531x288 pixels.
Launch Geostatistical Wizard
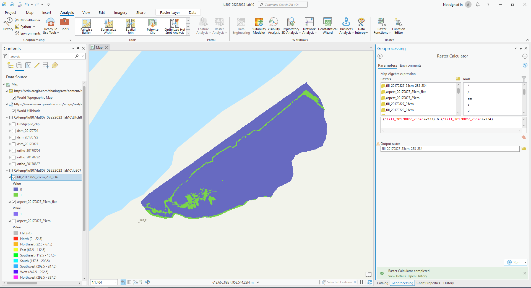pos(328,26)
